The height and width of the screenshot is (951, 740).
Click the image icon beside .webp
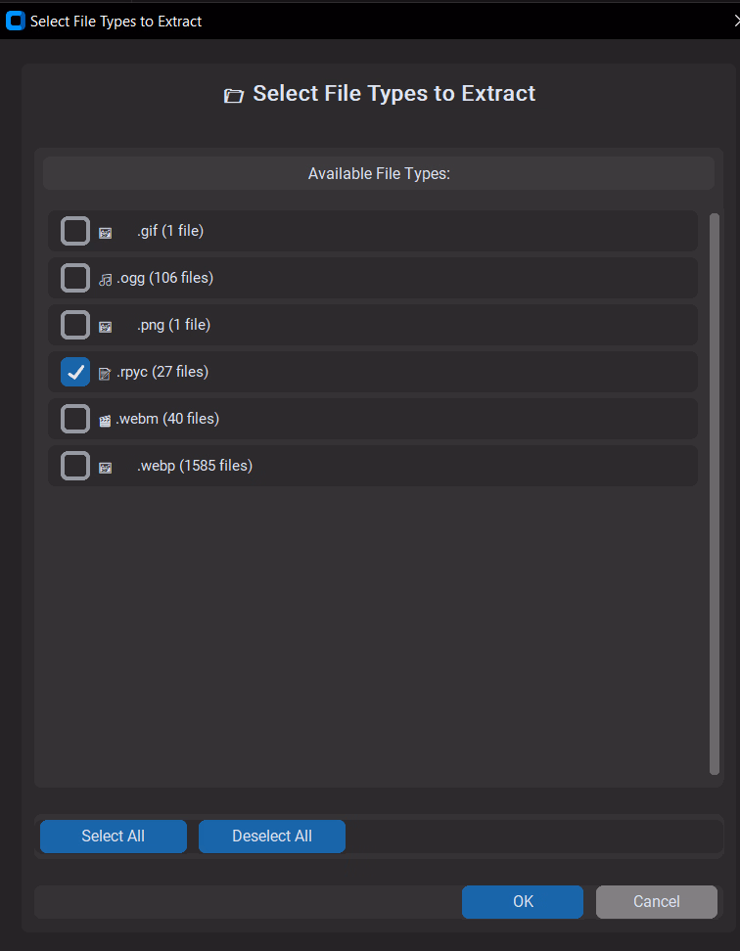click(105, 468)
